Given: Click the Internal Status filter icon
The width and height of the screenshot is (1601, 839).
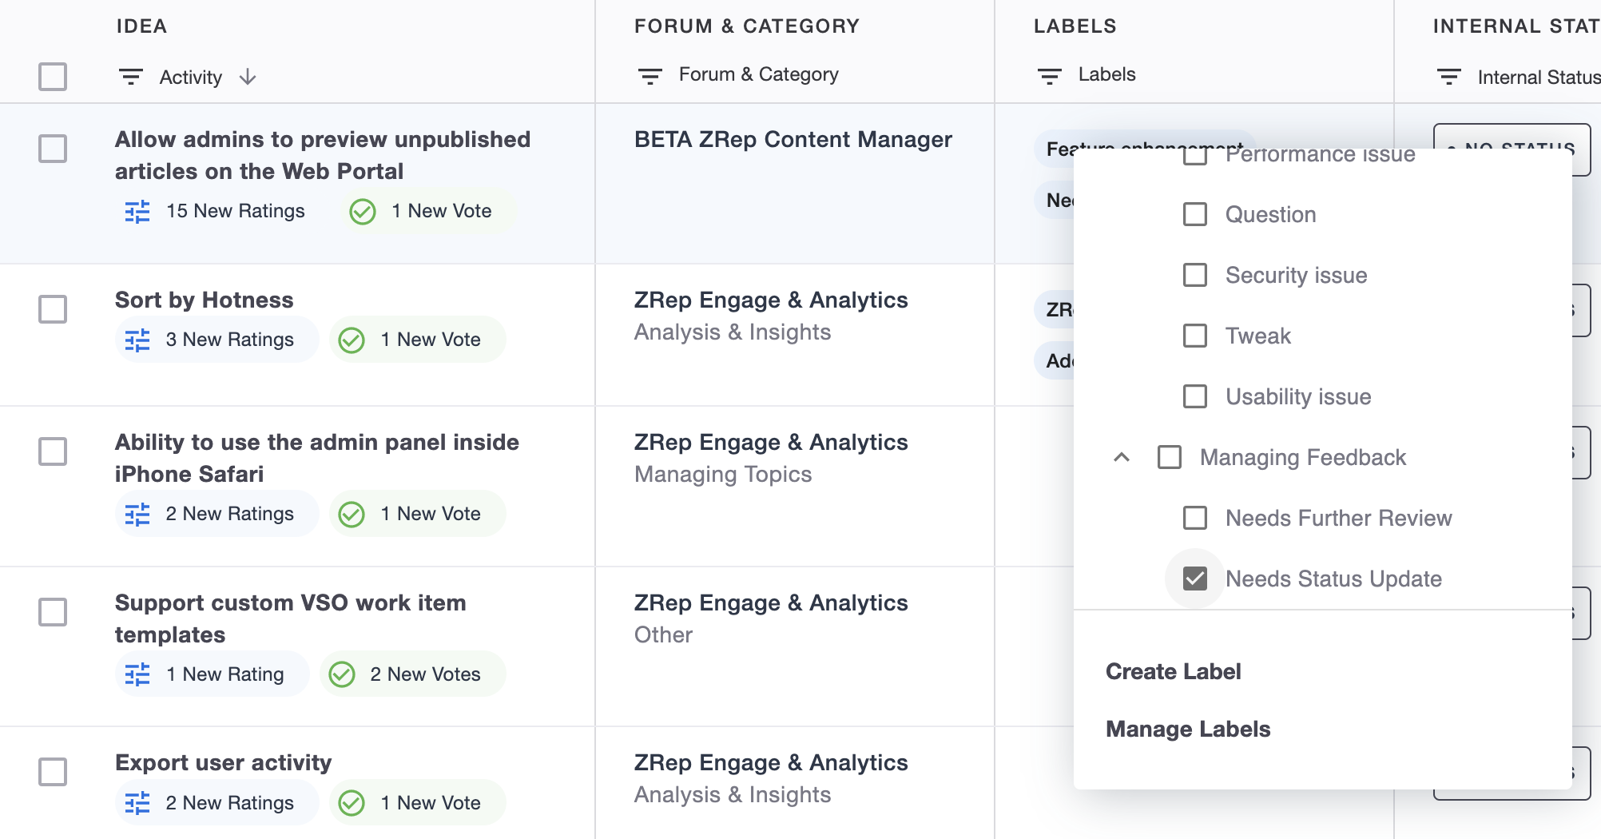Looking at the screenshot, I should (x=1448, y=77).
